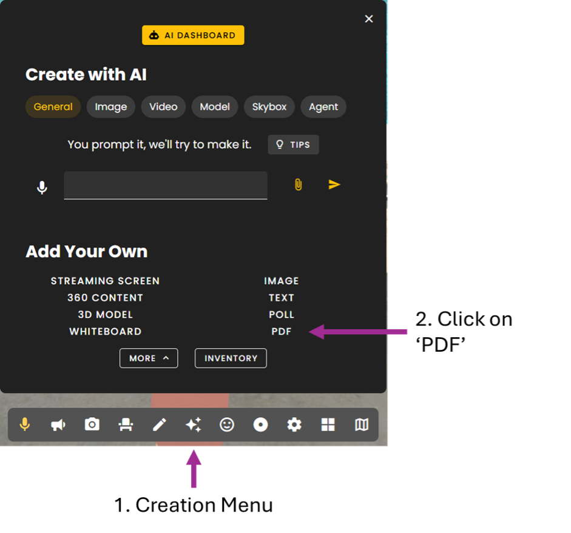Click the paperclip attachment icon
571x533 pixels.
click(299, 184)
